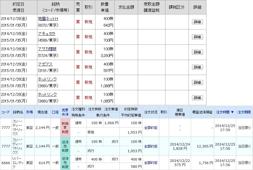
Task: Open 詳細 for ホットリンク 1,086円 trade
Action: (x=197, y=82)
